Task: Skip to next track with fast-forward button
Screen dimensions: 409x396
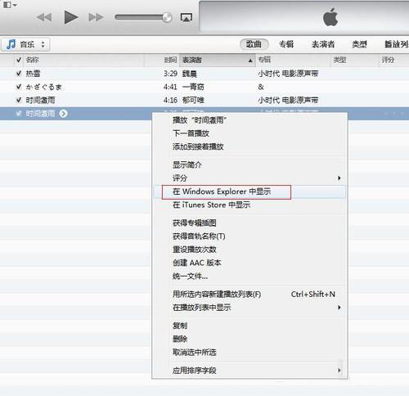Action: tap(96, 17)
